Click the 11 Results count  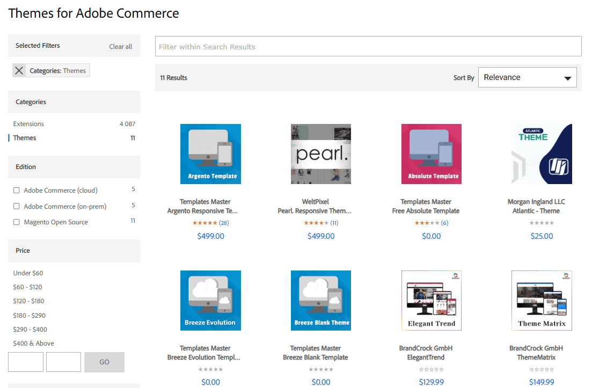point(174,78)
